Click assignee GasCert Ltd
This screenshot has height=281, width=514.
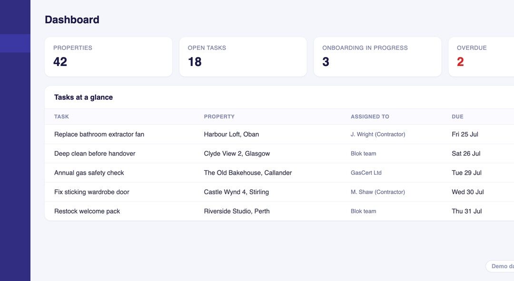[x=366, y=173]
